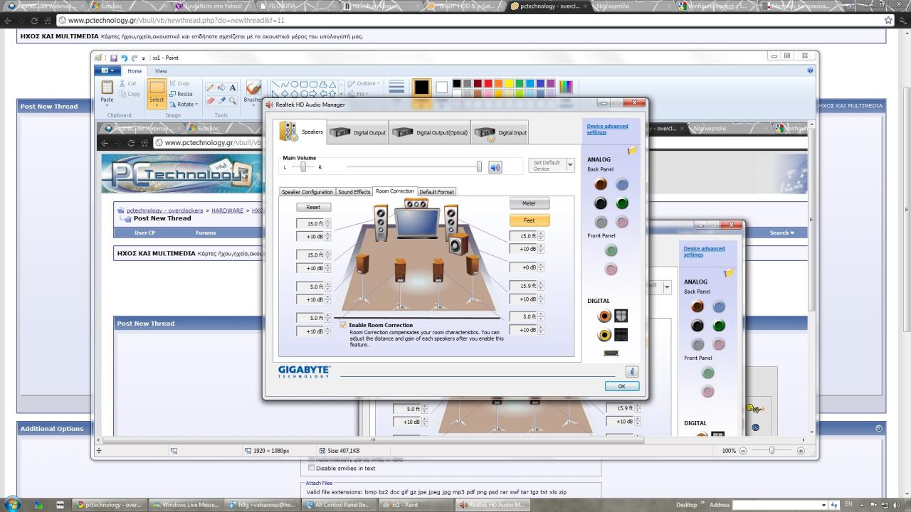Click the yellow digital coaxial jack
911x512 pixels.
click(605, 334)
